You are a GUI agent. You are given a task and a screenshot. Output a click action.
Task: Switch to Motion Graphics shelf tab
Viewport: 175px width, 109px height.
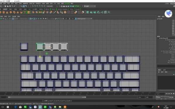click(63, 9)
